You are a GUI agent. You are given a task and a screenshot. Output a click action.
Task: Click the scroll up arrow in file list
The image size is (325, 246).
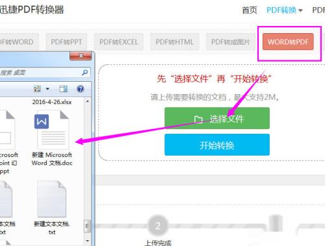(87, 101)
